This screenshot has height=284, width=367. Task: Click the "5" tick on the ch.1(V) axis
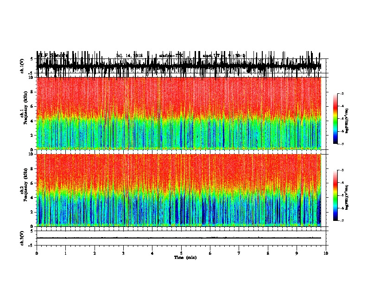click(32, 59)
